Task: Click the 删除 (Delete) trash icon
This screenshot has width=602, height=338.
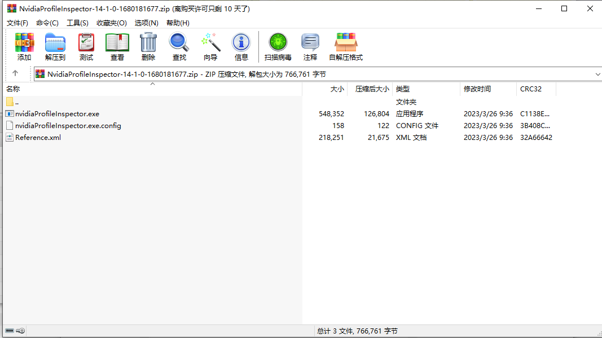Action: pyautogui.click(x=148, y=42)
